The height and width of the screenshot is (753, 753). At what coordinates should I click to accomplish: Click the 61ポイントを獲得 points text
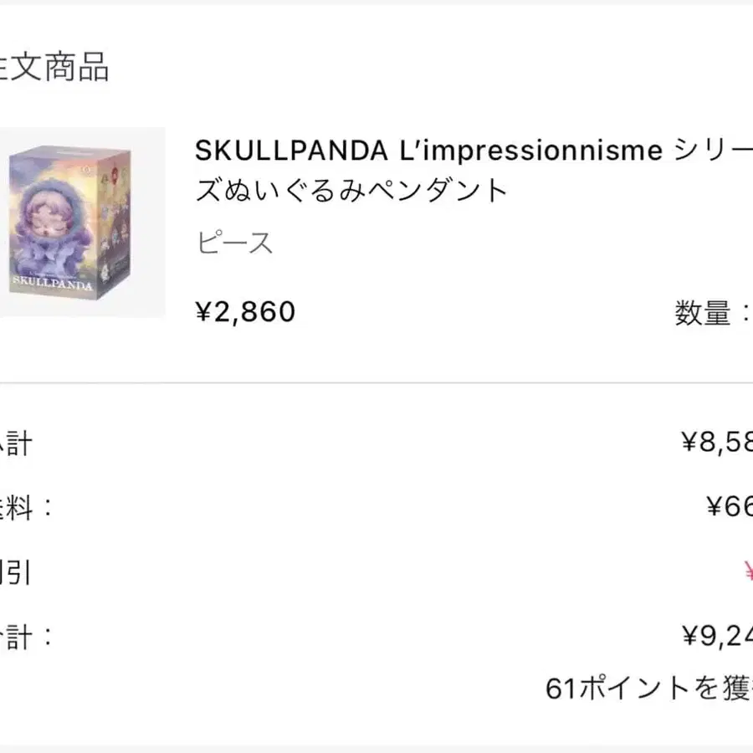(648, 689)
